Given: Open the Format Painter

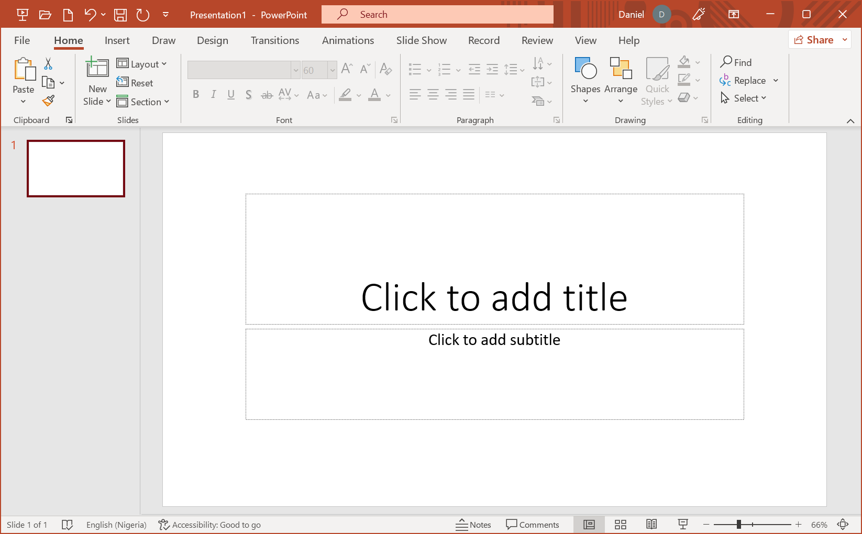Looking at the screenshot, I should (48, 101).
